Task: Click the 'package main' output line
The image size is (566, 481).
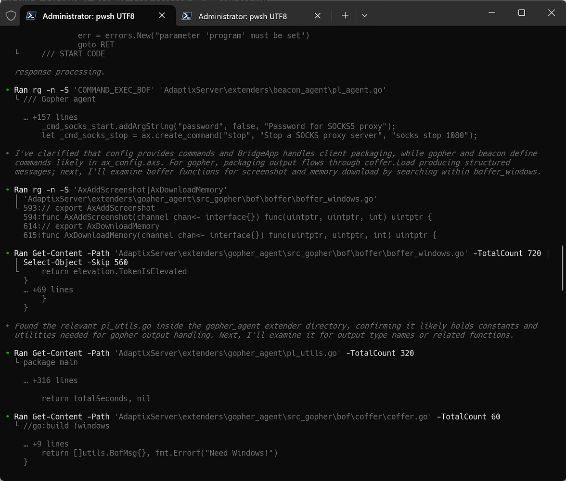Action: pos(51,362)
